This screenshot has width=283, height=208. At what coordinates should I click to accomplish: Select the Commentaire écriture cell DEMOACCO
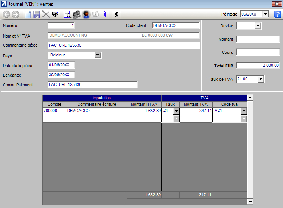click(97, 111)
